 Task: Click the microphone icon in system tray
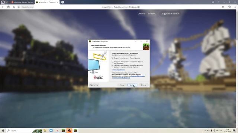click(211, 130)
